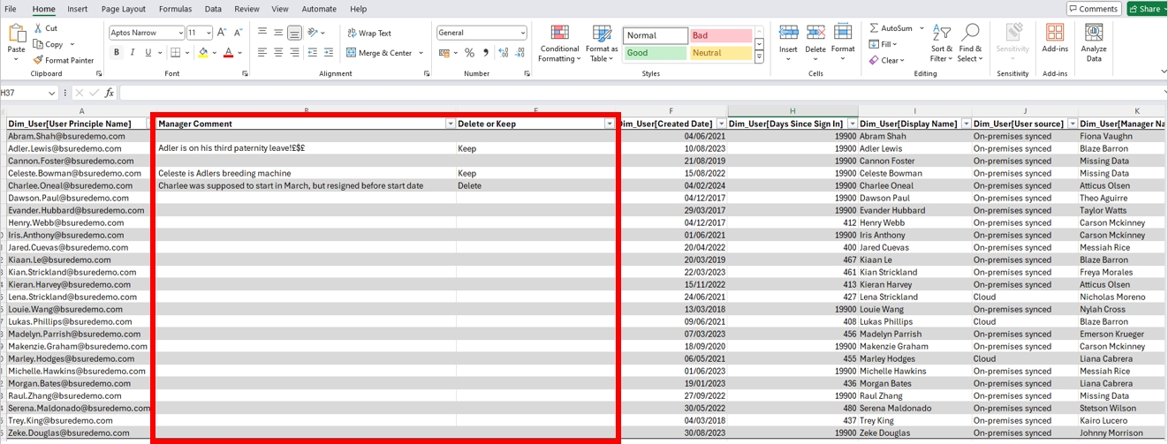
Task: Open the Comments button
Action: [x=1093, y=9]
